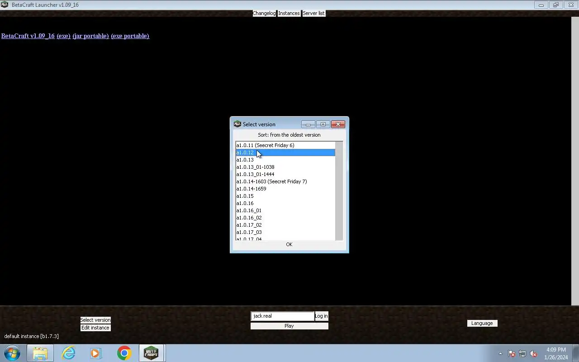Select version a1.0.11 (Seecret Friday 6)
Viewport: 579px width, 362px height.
(285, 145)
